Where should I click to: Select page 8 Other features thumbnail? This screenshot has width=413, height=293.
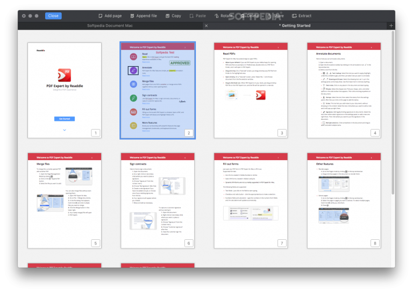(x=344, y=201)
